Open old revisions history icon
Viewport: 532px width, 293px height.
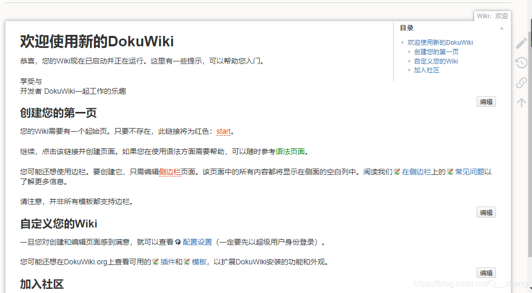(522, 62)
